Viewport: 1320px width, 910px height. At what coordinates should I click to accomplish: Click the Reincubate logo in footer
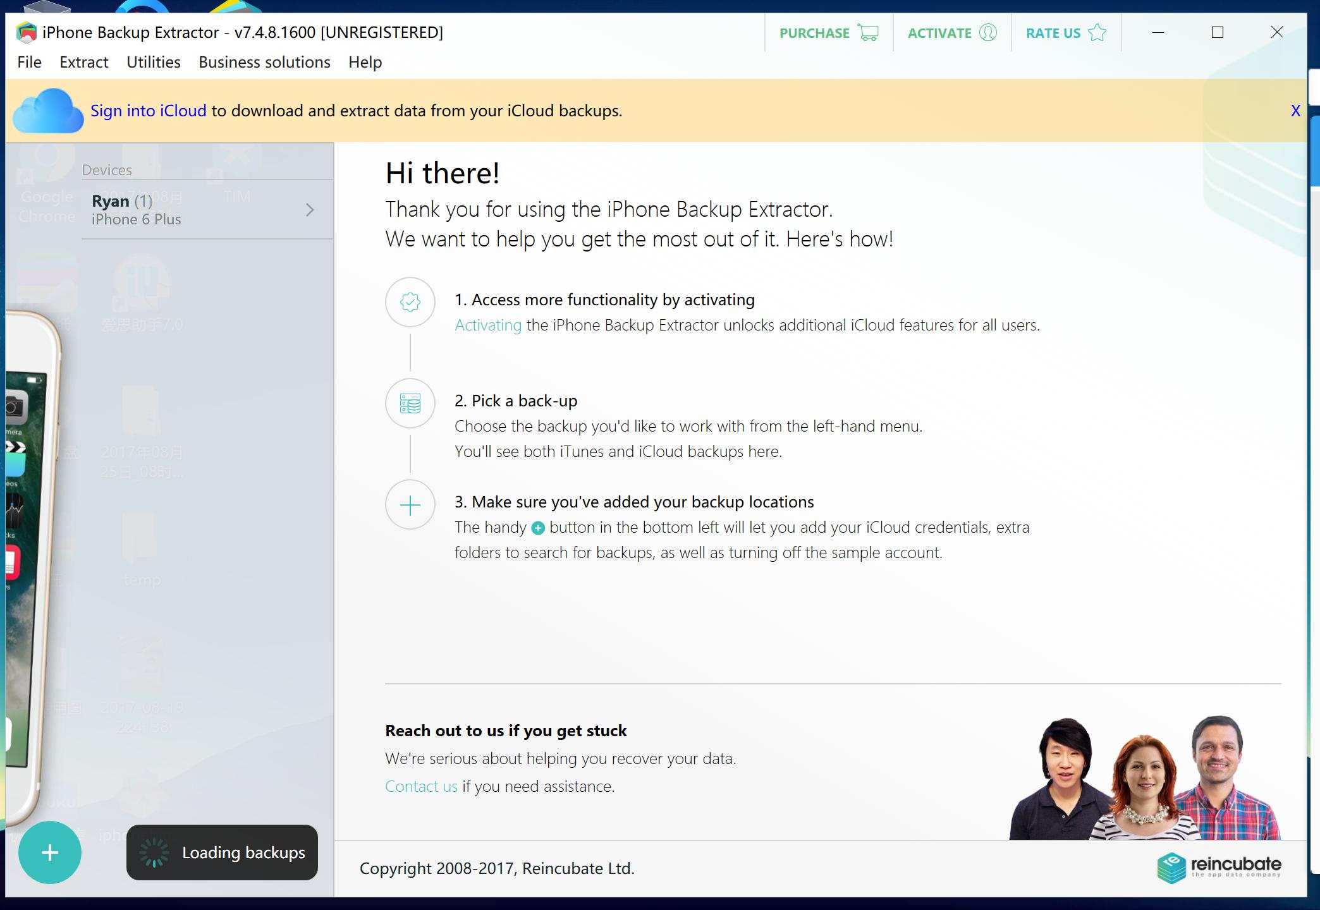tap(1219, 867)
